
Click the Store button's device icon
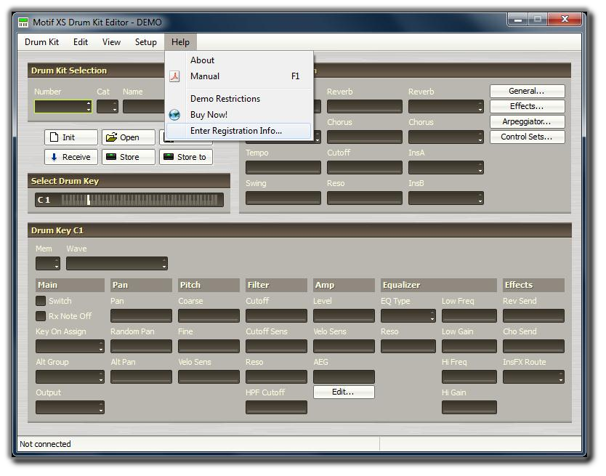tap(111, 156)
